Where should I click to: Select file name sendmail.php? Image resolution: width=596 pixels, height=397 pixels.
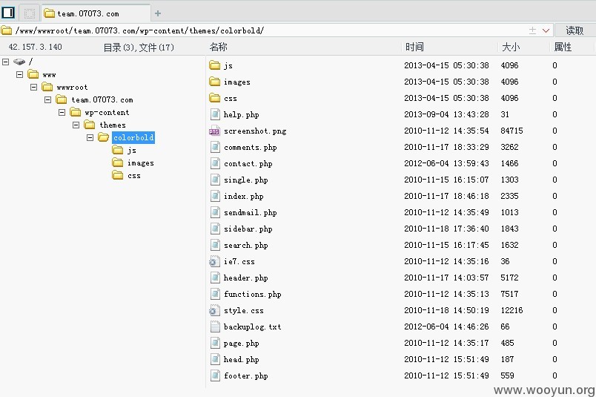(x=250, y=212)
